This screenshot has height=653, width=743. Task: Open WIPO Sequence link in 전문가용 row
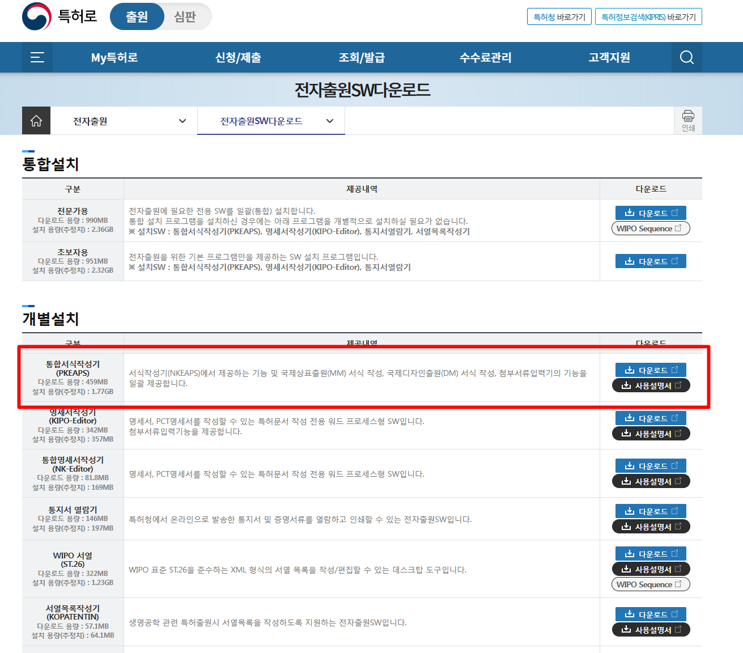point(651,228)
